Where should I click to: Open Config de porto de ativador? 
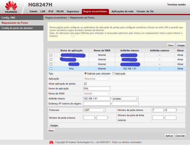(x=22, y=28)
